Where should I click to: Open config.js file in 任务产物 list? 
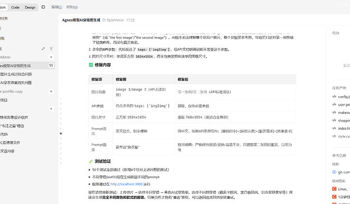[x=344, y=97]
